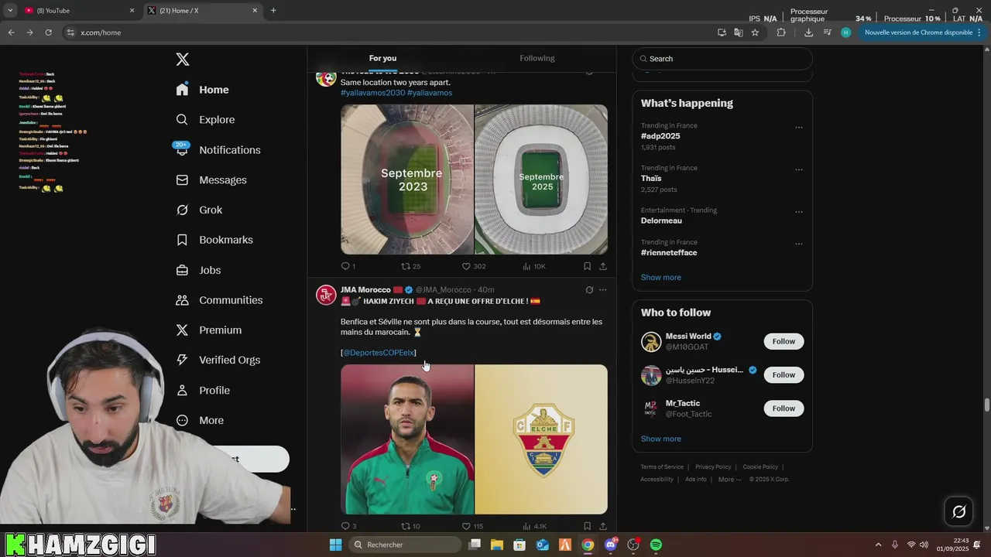This screenshot has height=557, width=991.
Task: Click the X search field
Action: (x=722, y=59)
